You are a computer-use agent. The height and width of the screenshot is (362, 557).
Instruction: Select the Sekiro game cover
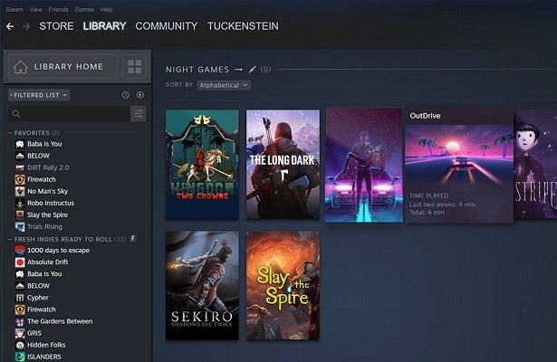pyautogui.click(x=202, y=285)
